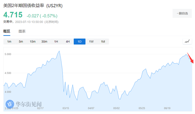Click the March peak on chart line
The image size is (195, 114).
[59, 51]
